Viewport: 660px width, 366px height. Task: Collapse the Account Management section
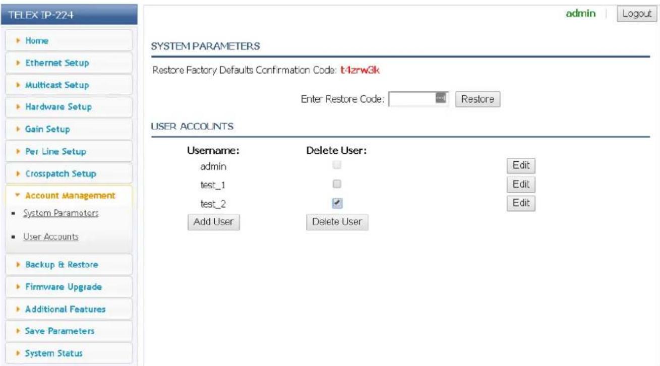click(x=68, y=196)
